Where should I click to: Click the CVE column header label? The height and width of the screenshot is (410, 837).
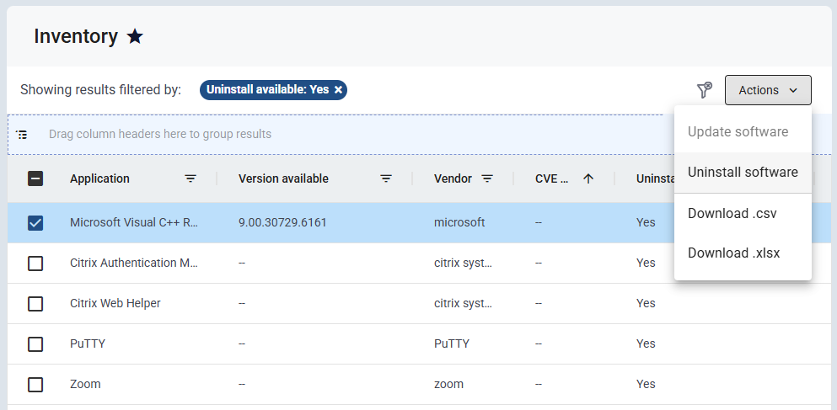pos(551,178)
